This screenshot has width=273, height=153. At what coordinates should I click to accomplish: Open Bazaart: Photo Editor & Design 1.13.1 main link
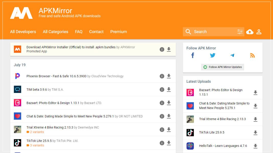(x=53, y=103)
